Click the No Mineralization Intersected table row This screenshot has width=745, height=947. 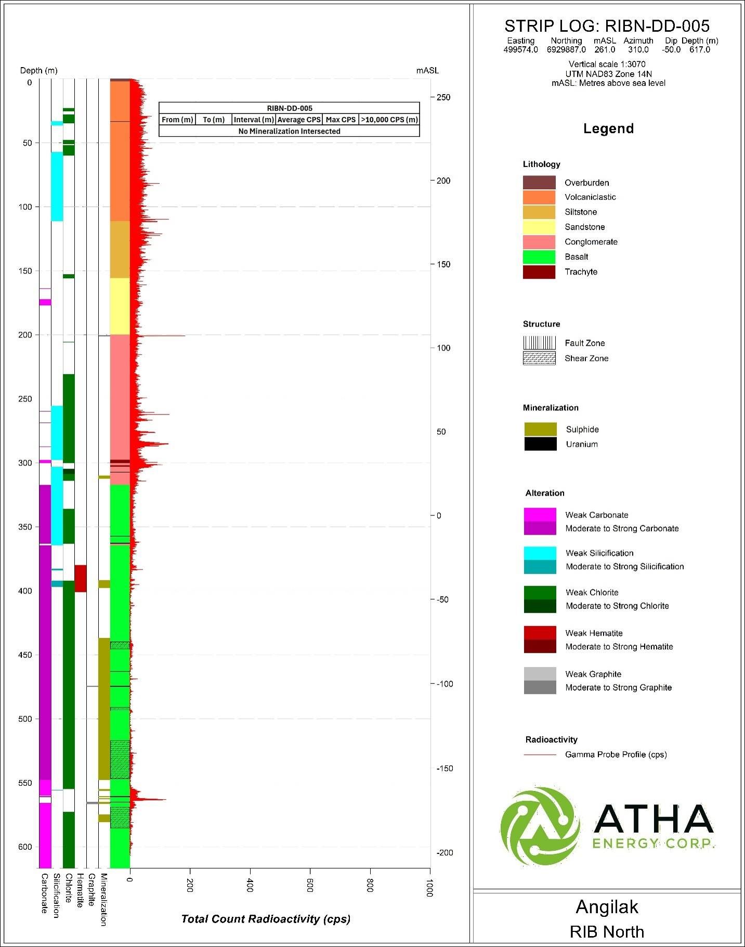[x=289, y=131]
